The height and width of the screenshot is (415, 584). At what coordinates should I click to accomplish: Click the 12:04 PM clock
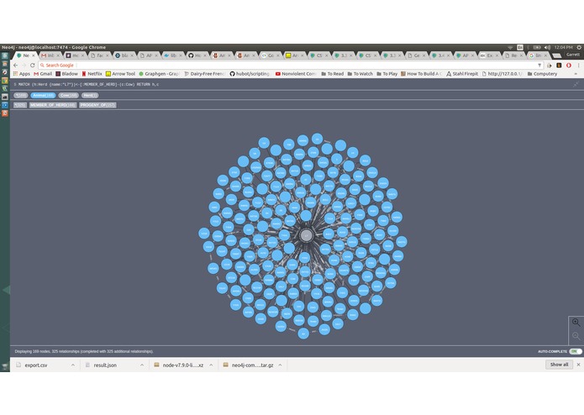tap(564, 47)
